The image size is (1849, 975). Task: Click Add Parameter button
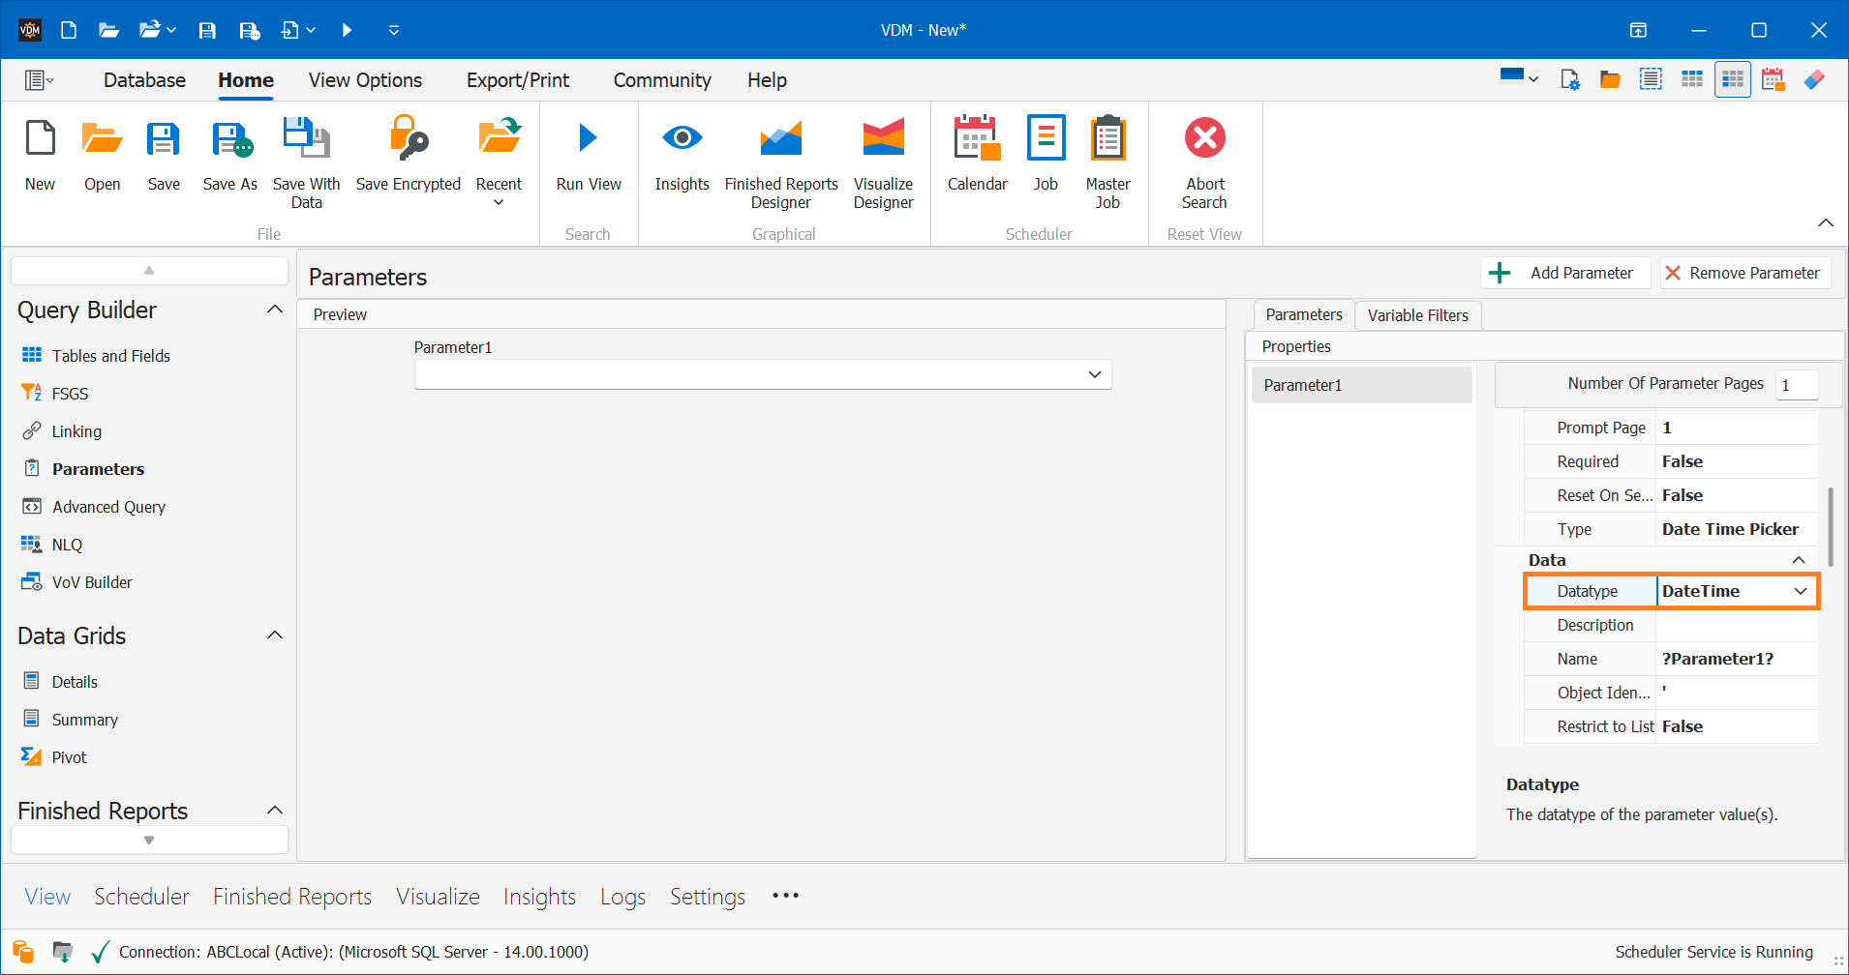[1565, 273]
